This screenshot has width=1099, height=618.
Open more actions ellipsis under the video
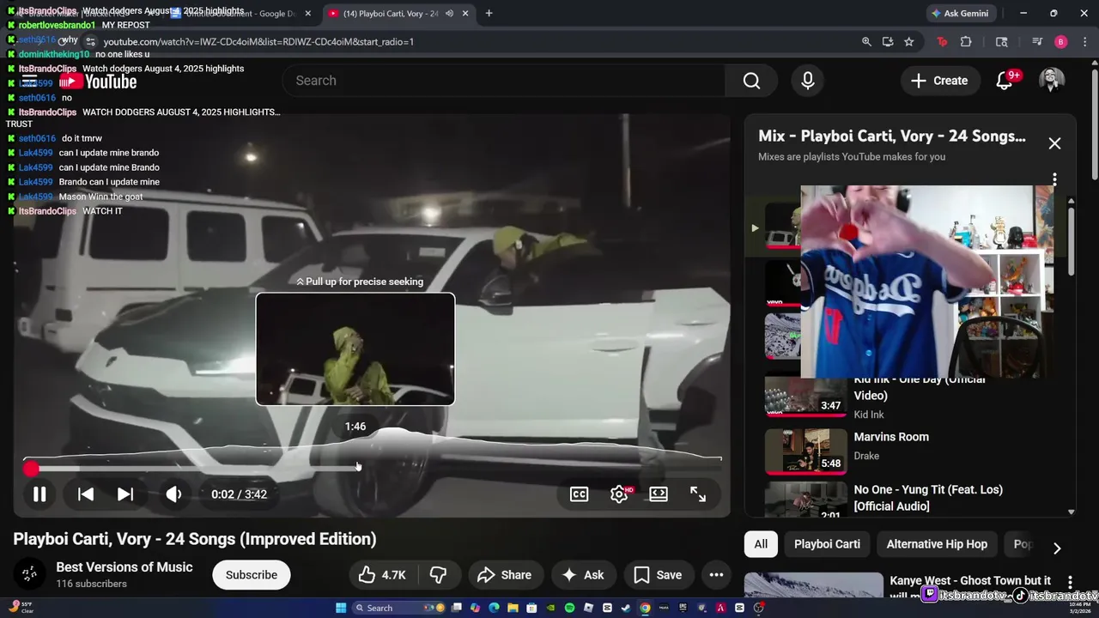(716, 575)
